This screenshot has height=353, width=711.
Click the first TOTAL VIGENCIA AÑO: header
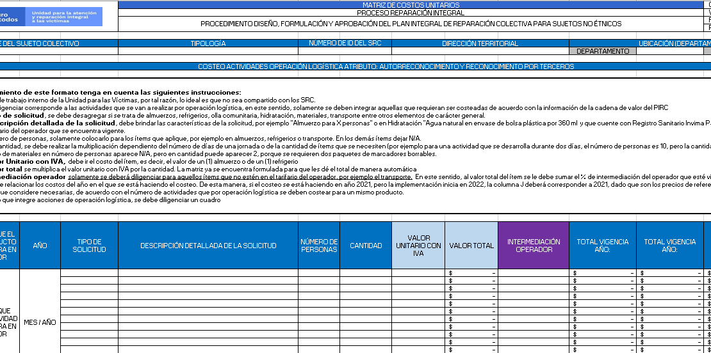pos(603,246)
